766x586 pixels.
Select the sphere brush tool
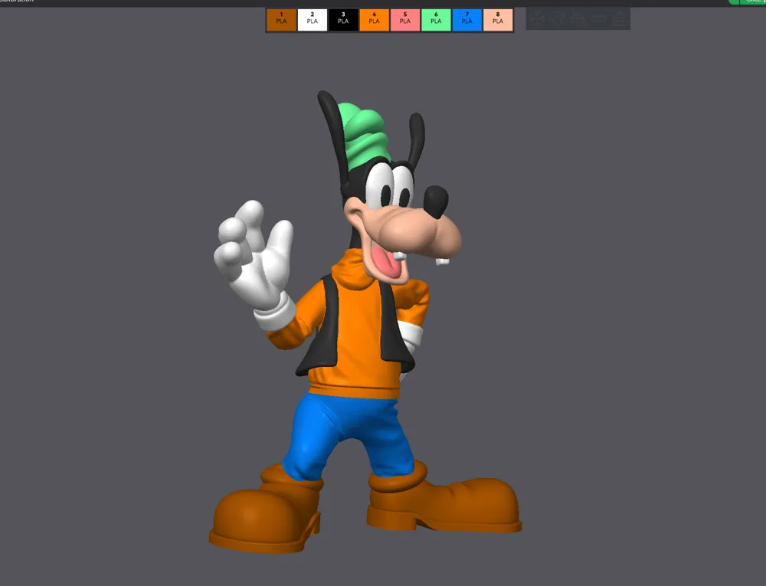point(557,18)
